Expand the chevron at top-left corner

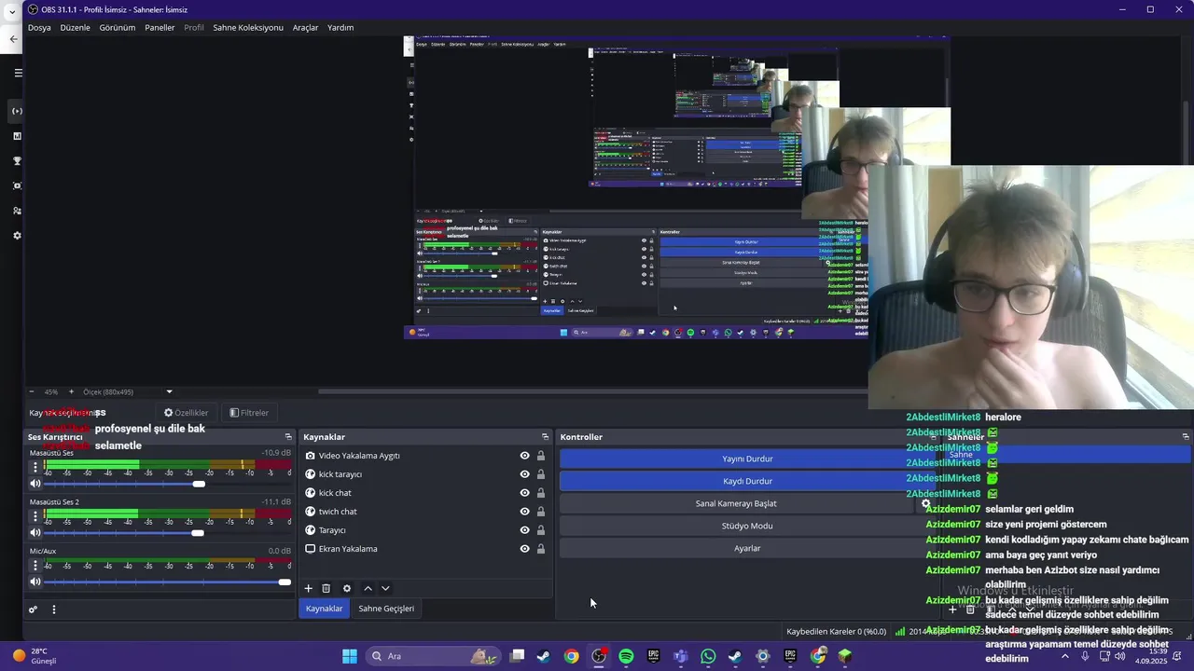11,11
